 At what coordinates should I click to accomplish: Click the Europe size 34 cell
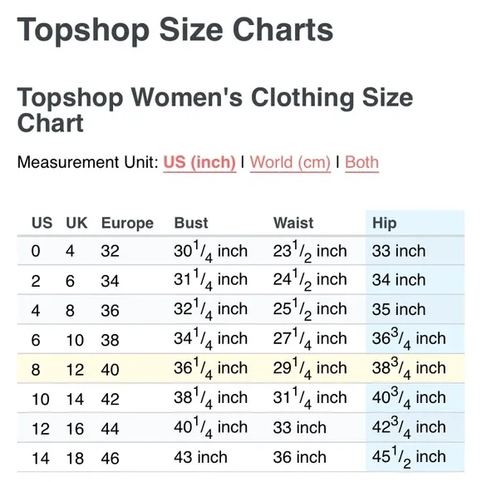click(110, 281)
